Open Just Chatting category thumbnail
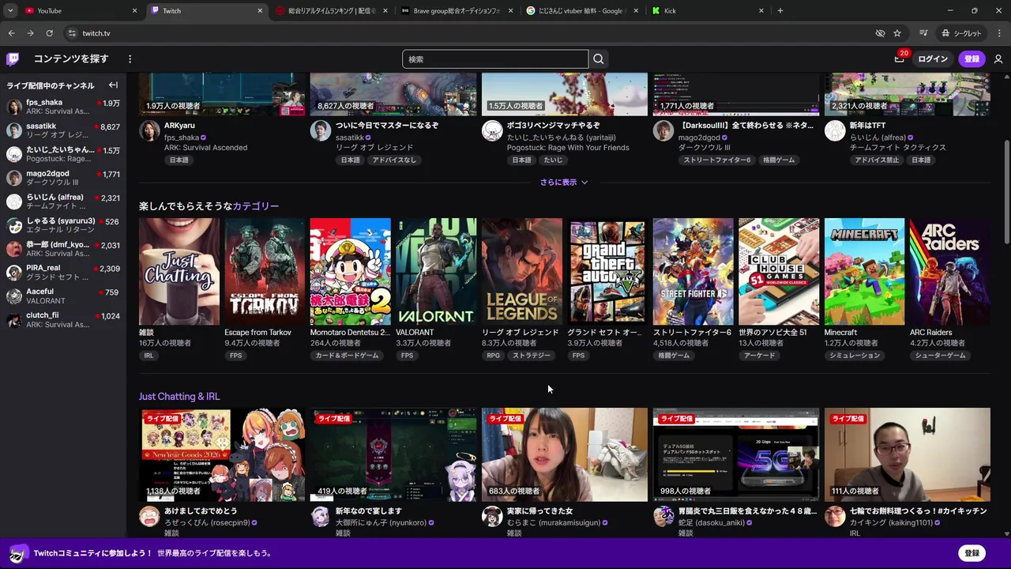This screenshot has width=1011, height=569. click(x=179, y=272)
